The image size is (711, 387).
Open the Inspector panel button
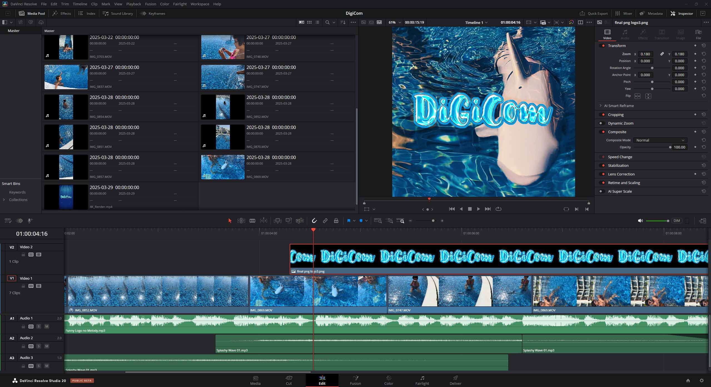pyautogui.click(x=682, y=13)
